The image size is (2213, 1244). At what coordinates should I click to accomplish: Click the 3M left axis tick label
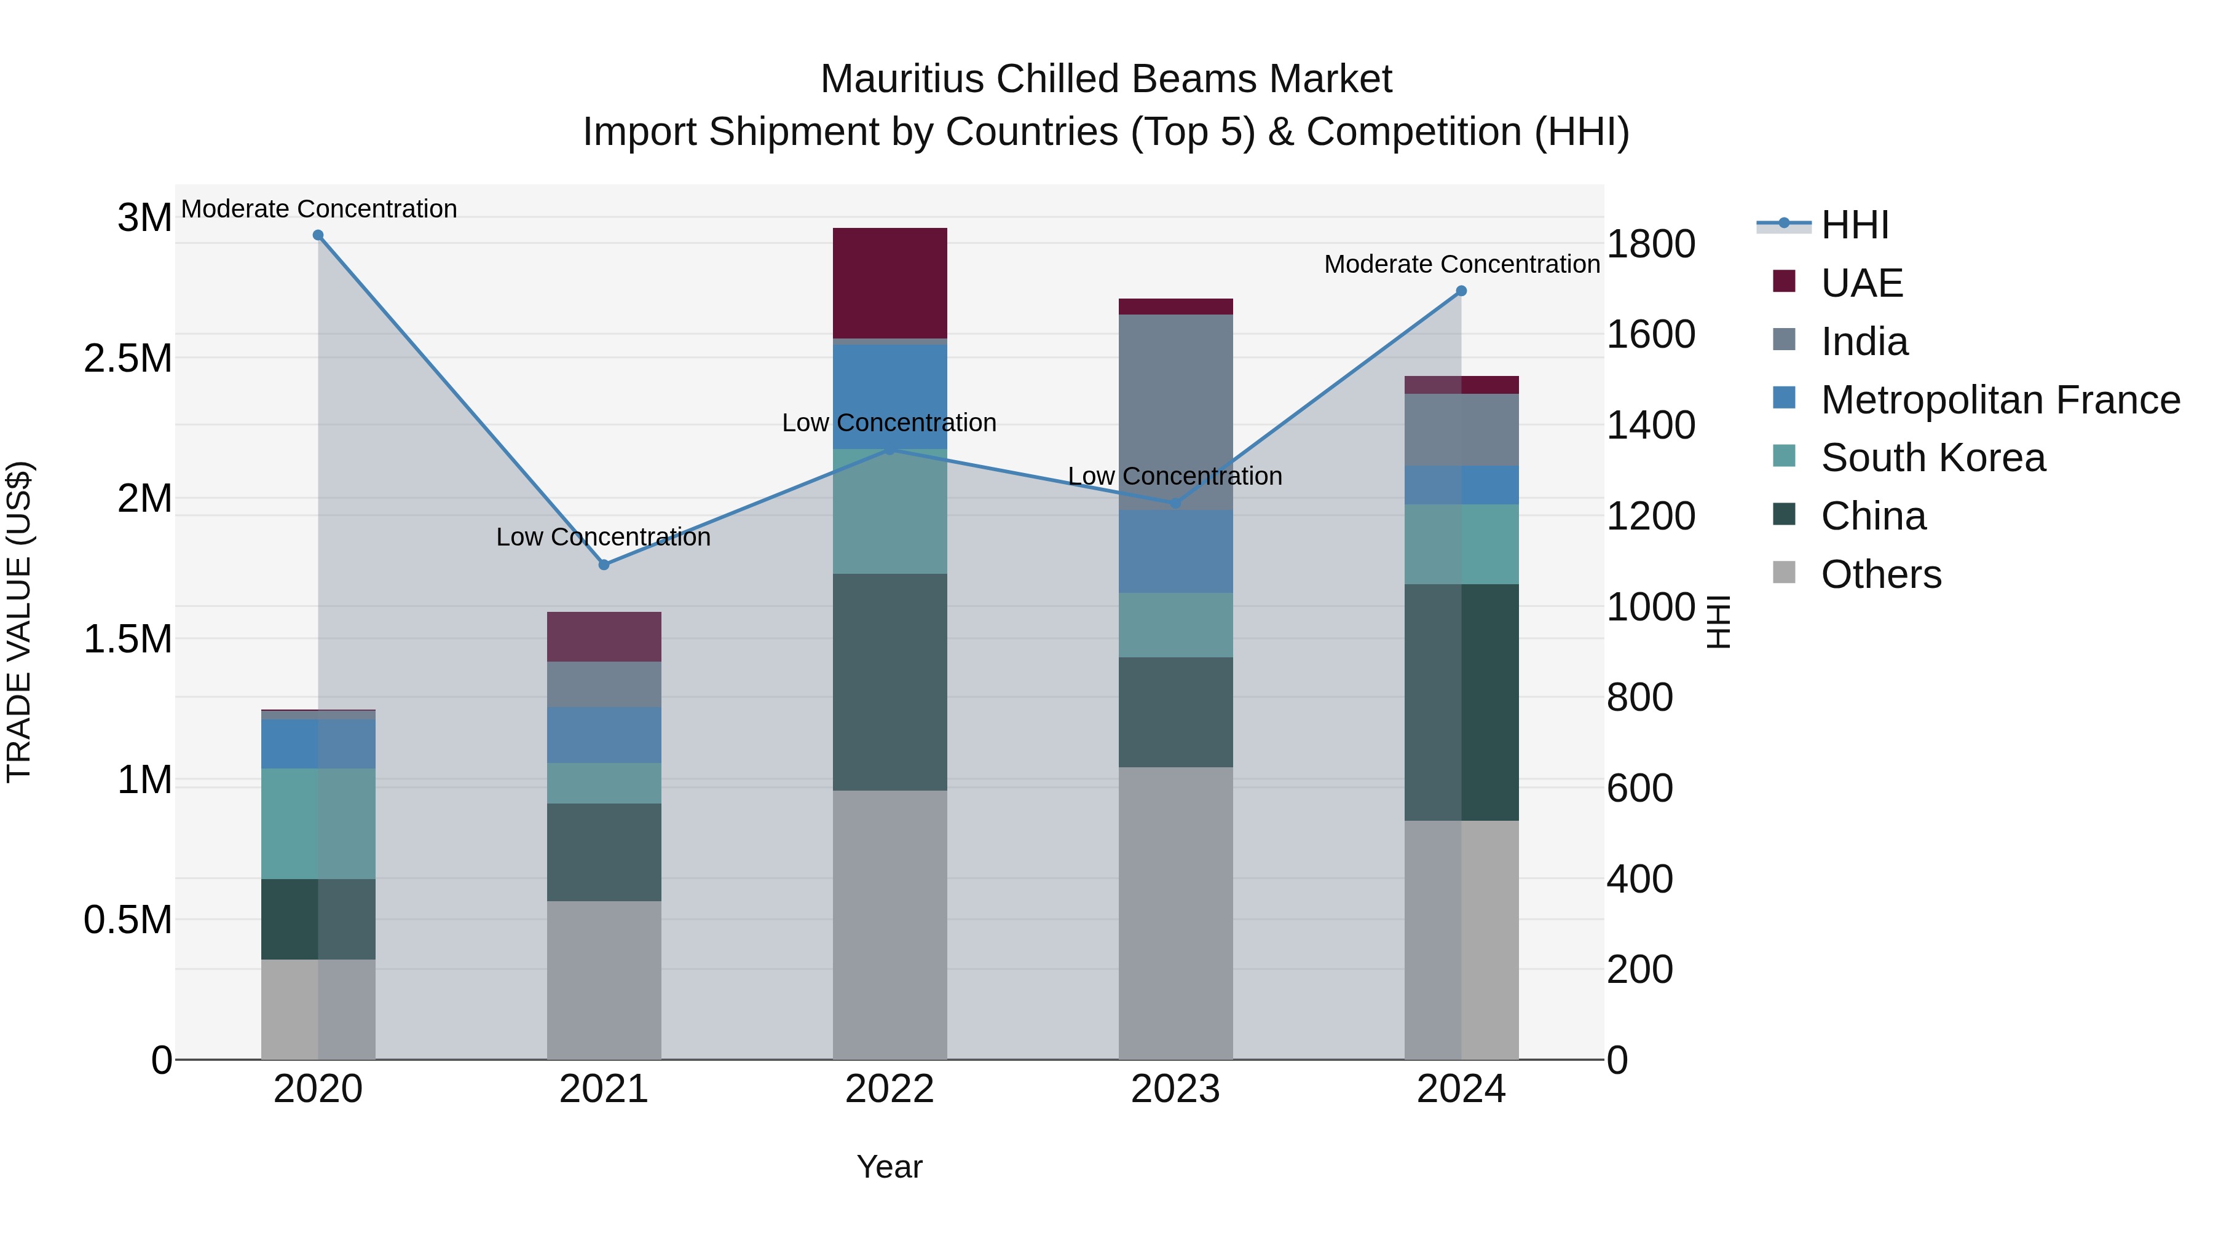pyautogui.click(x=144, y=217)
